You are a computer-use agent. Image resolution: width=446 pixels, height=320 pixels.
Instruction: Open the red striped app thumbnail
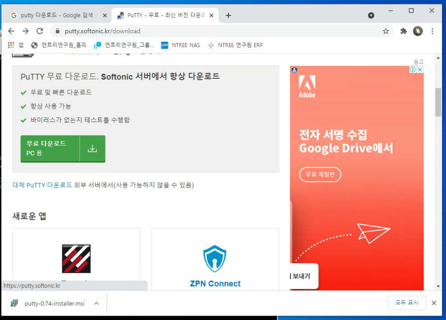76,259
